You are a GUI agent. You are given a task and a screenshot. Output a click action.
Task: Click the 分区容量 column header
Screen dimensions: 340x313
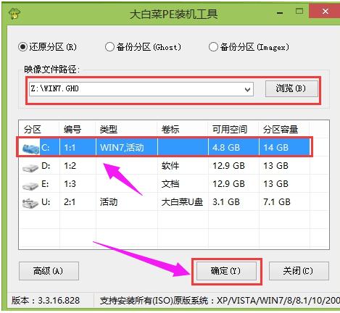pos(281,130)
